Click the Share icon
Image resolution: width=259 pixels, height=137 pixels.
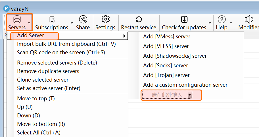coord(83,19)
